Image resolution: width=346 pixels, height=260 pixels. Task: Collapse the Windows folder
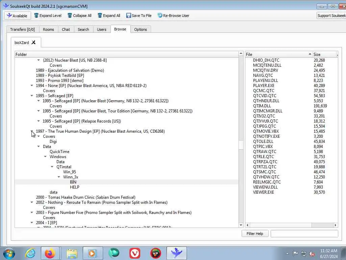[x=45, y=157]
